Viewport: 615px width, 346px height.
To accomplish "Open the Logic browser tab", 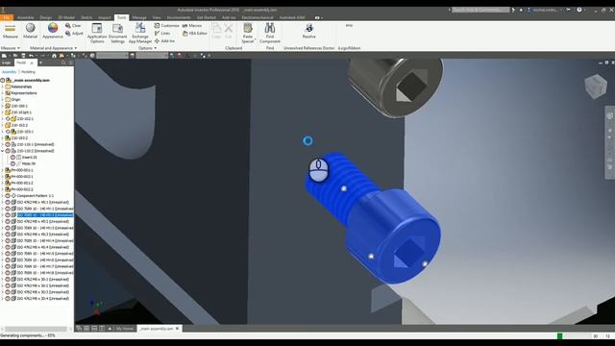I will (7, 62).
